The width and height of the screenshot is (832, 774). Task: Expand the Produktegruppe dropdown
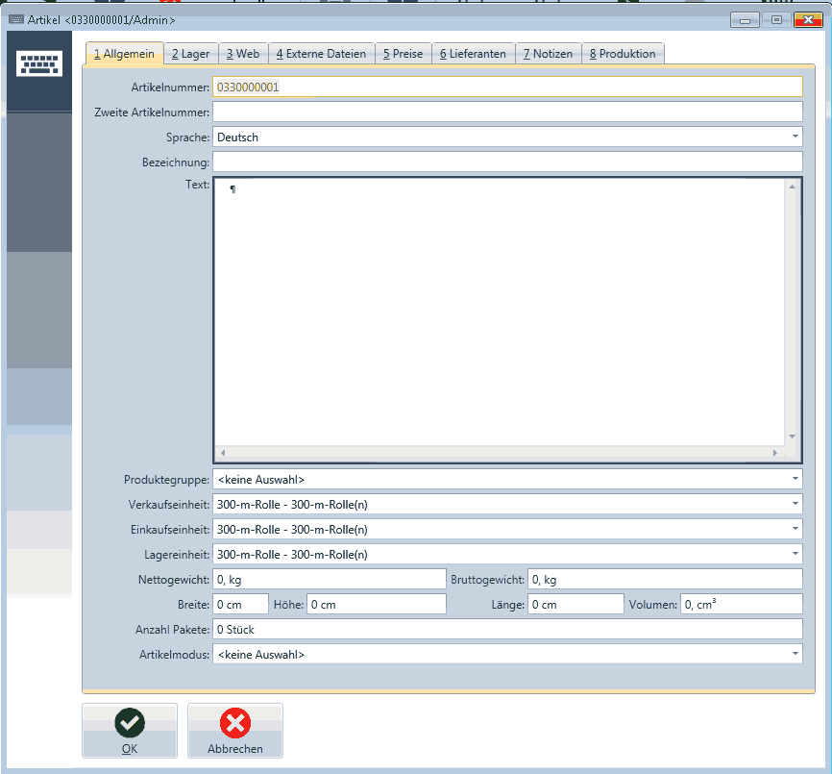[795, 479]
